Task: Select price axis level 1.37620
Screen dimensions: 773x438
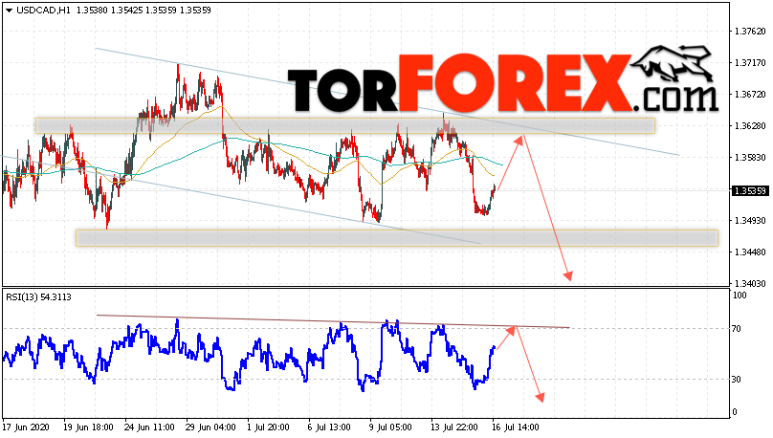Action: (750, 32)
